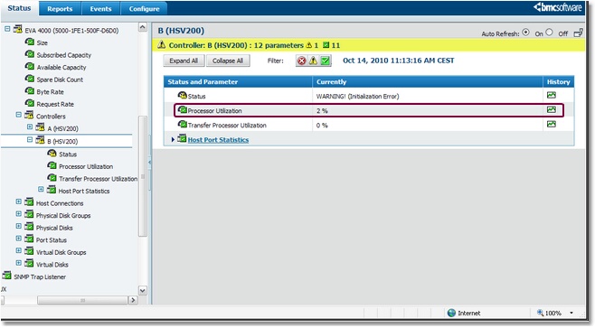Click the horizontal scrollbar thumb
This screenshot has width=595, height=328.
82,300
